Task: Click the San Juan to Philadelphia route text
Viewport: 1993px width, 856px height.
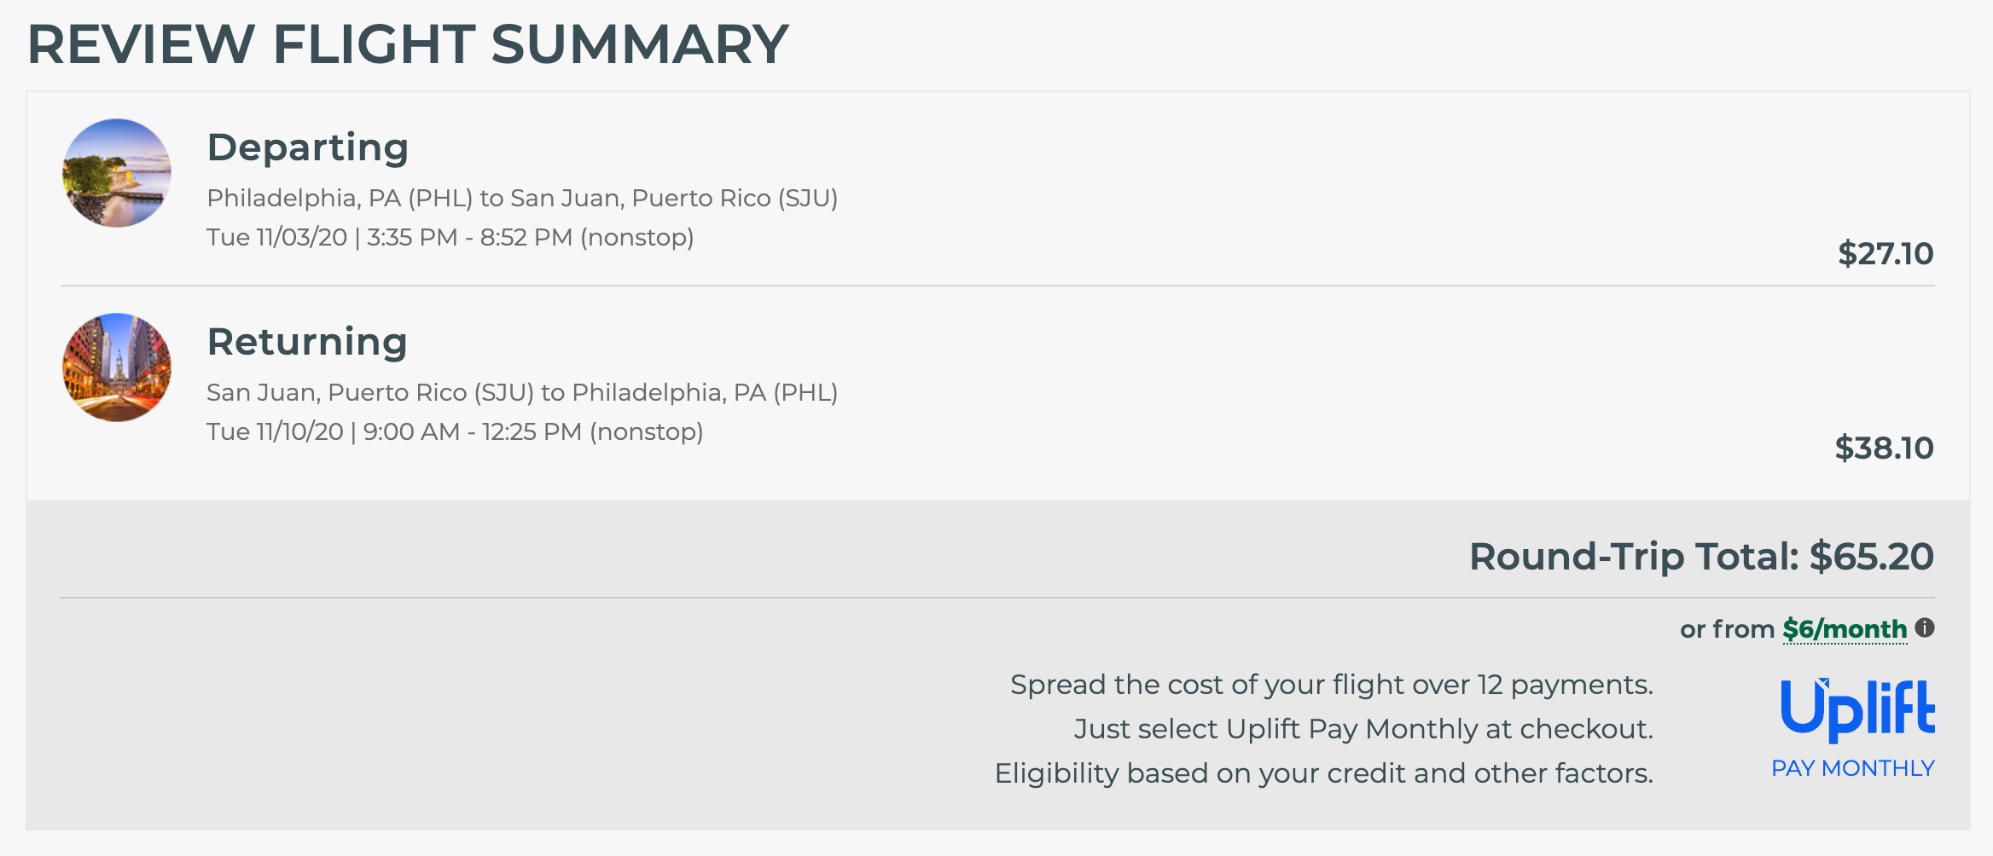Action: coord(522,393)
